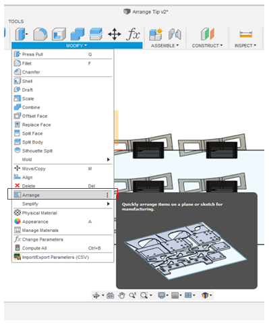This screenshot has height=325, width=269.
Task: Click the Display Settings monitor icon
Action: (x=162, y=295)
